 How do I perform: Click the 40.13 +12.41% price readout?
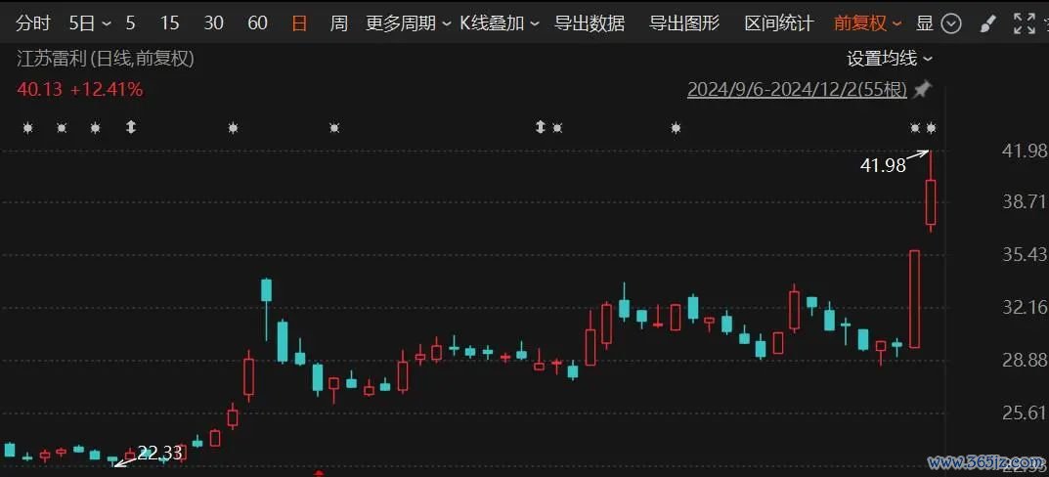tap(79, 89)
